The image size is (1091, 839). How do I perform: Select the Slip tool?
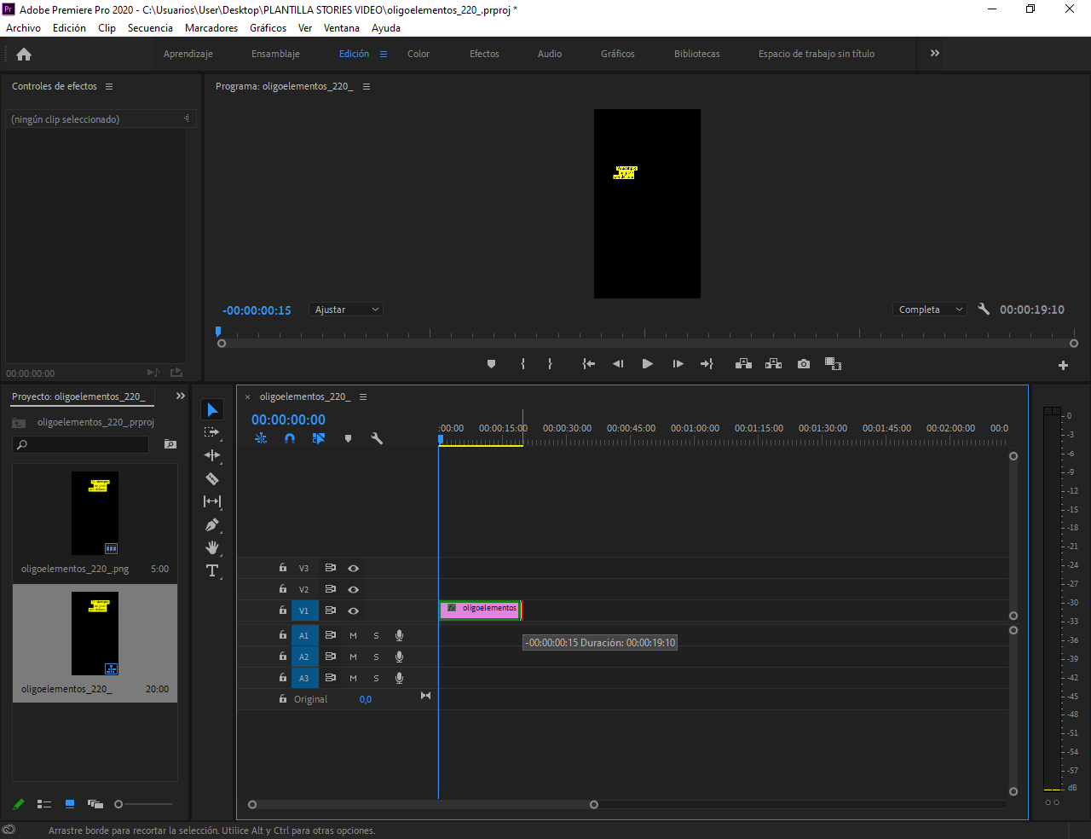pos(212,501)
